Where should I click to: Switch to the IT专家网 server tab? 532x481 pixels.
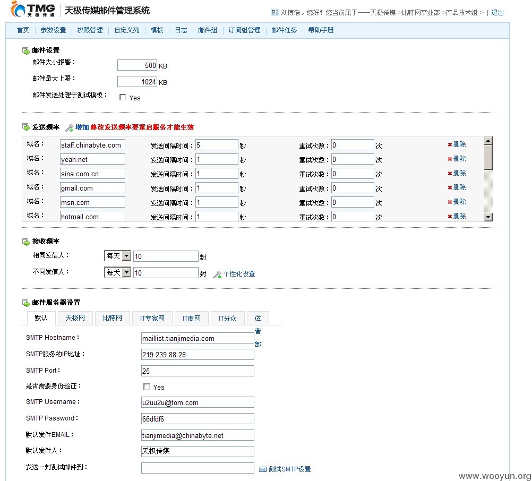(152, 318)
